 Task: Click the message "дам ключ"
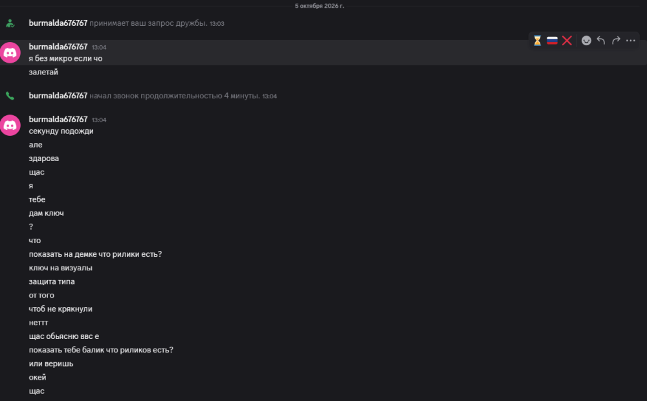pos(46,213)
